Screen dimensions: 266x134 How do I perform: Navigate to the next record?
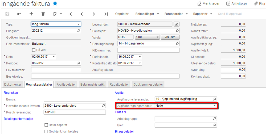[94, 14]
